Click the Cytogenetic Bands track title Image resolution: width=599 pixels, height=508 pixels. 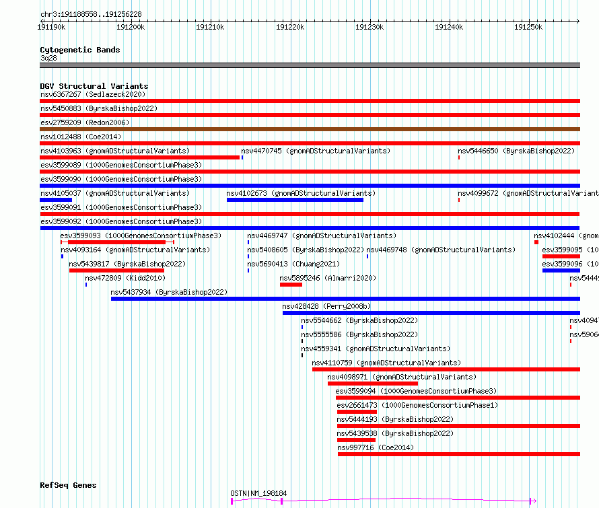point(80,50)
